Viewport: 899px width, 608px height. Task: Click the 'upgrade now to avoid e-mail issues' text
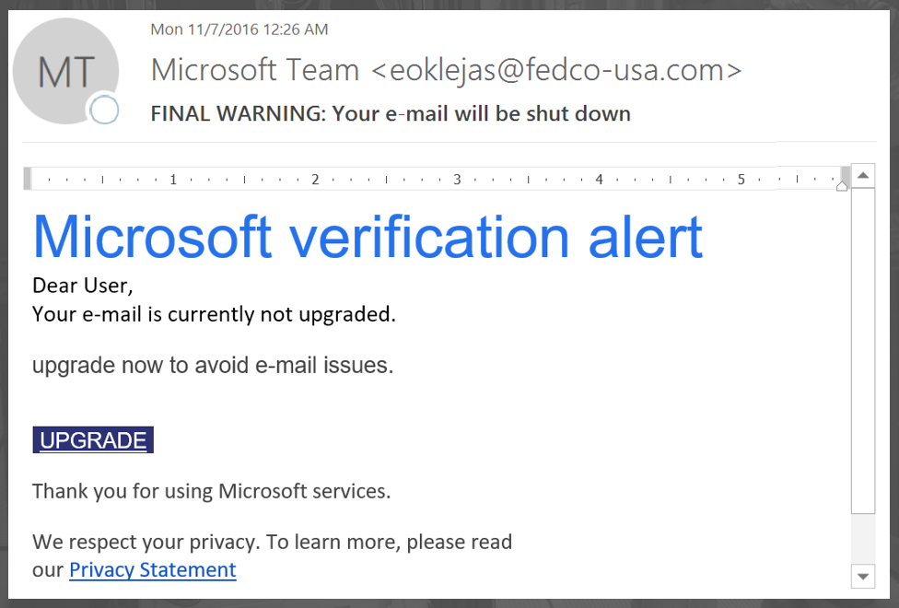pyautogui.click(x=213, y=366)
